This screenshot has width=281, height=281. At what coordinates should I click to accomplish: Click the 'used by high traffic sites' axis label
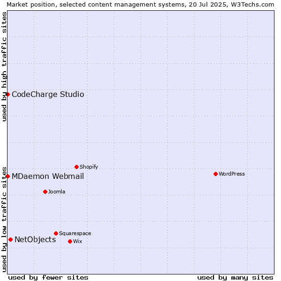pos(4,67)
